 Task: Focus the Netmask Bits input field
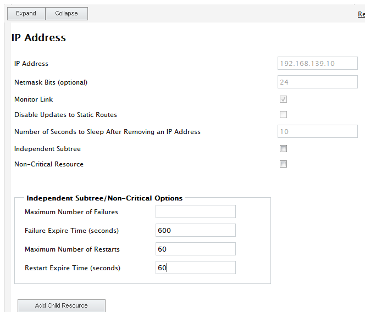318,82
